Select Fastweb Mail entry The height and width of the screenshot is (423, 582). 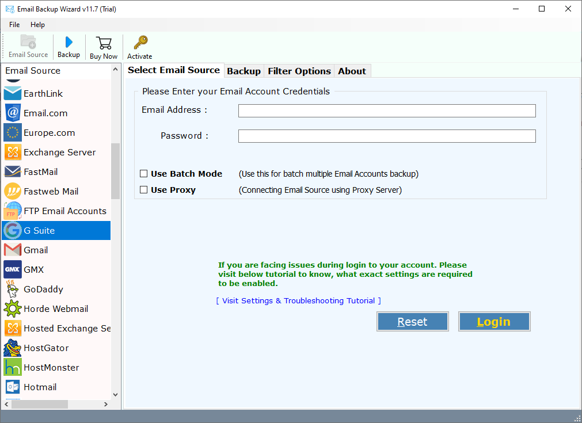(56, 192)
